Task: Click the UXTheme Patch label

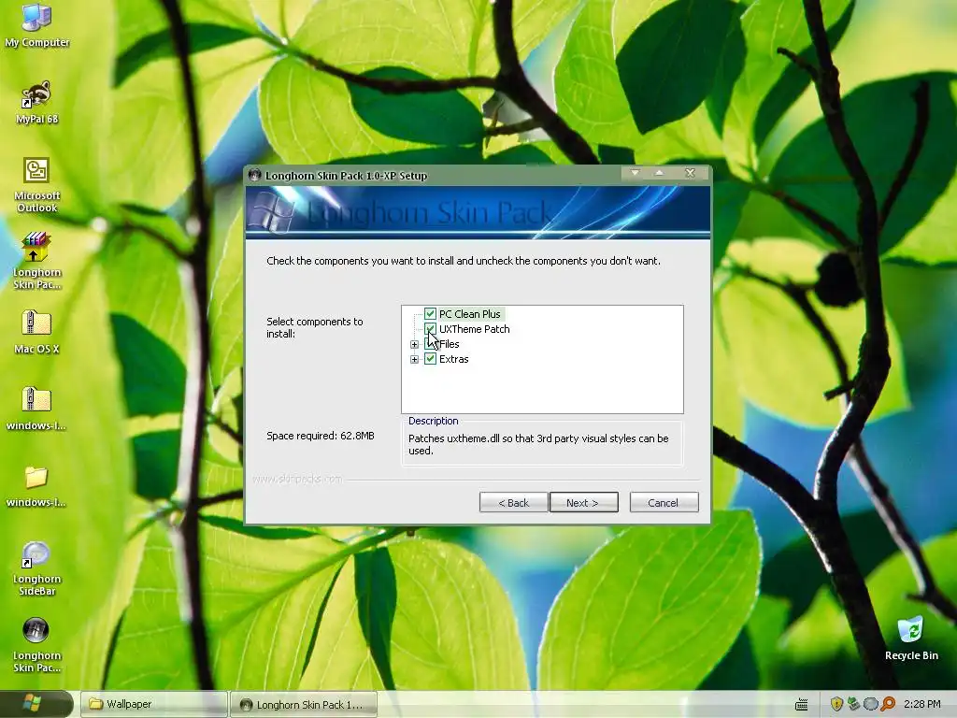Action: (474, 329)
